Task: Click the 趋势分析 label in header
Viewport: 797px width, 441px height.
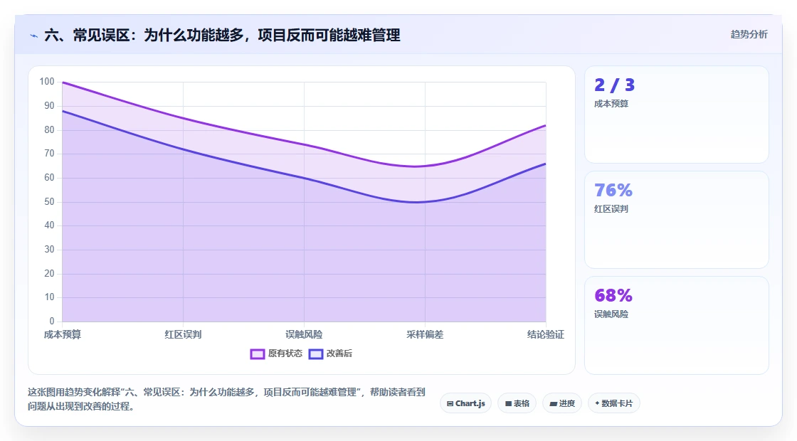Action: tap(749, 35)
